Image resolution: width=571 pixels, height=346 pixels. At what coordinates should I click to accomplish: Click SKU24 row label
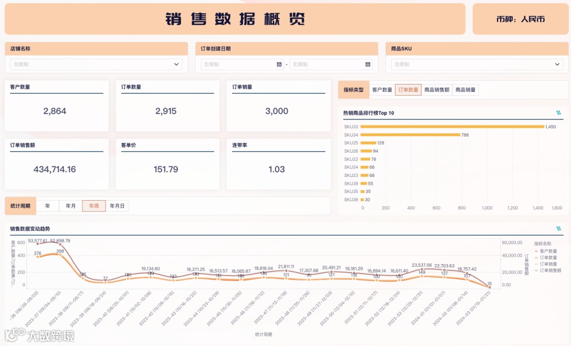tap(351, 167)
